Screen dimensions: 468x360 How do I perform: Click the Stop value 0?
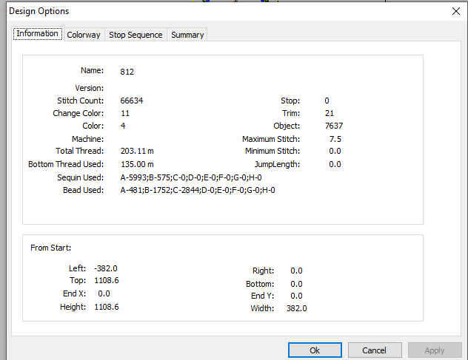pos(327,101)
